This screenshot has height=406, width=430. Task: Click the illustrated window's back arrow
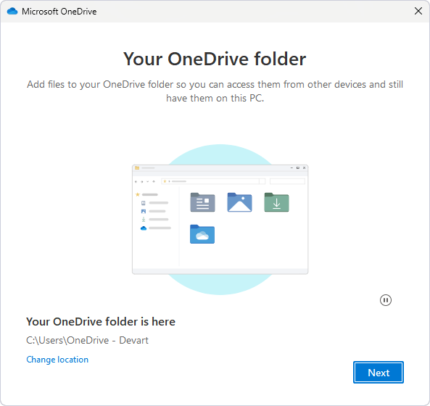pyautogui.click(x=136, y=181)
